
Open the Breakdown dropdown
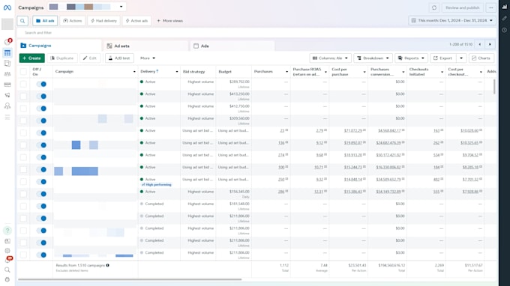(373, 58)
